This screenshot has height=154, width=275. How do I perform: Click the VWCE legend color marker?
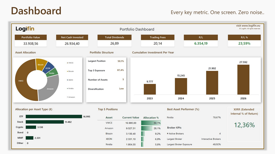pyautogui.click(x=67, y=63)
